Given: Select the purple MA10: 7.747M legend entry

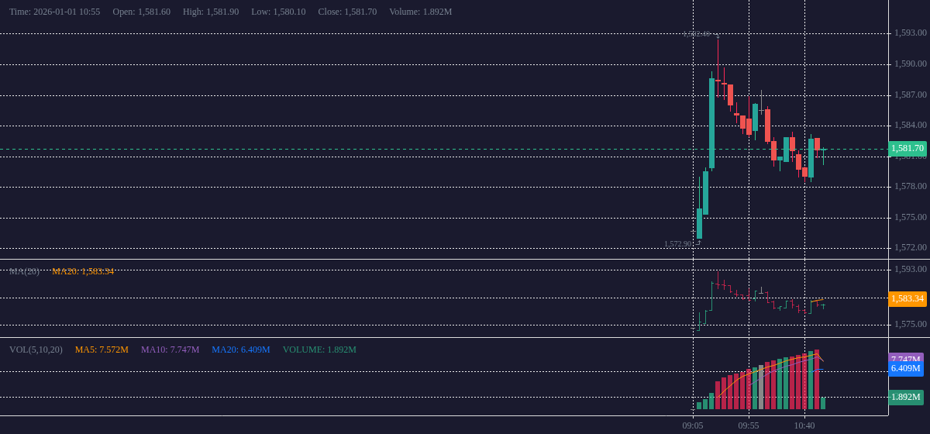Looking at the screenshot, I should (170, 350).
